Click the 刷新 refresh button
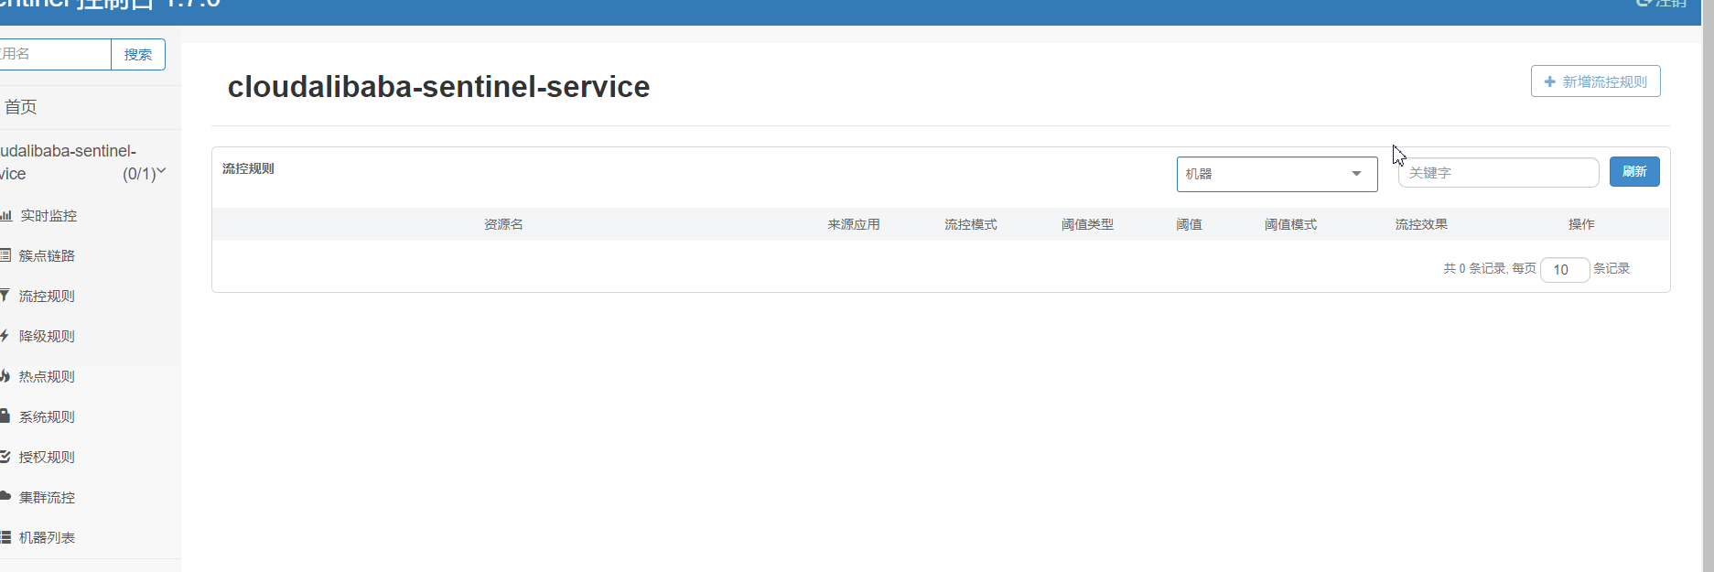Viewport: 1714px width, 572px height. click(1634, 171)
